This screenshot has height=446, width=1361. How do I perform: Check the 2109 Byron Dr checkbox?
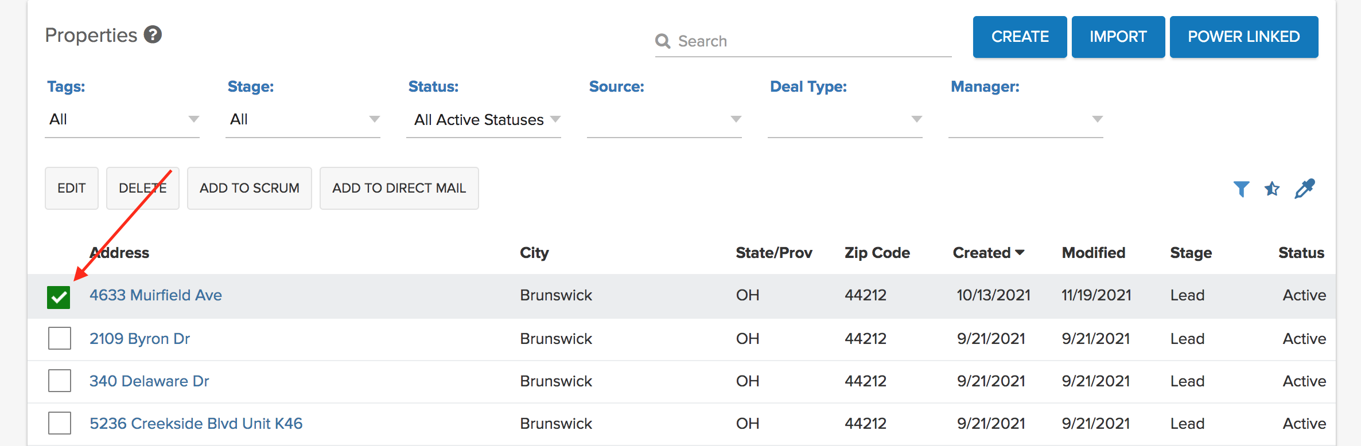[60, 338]
